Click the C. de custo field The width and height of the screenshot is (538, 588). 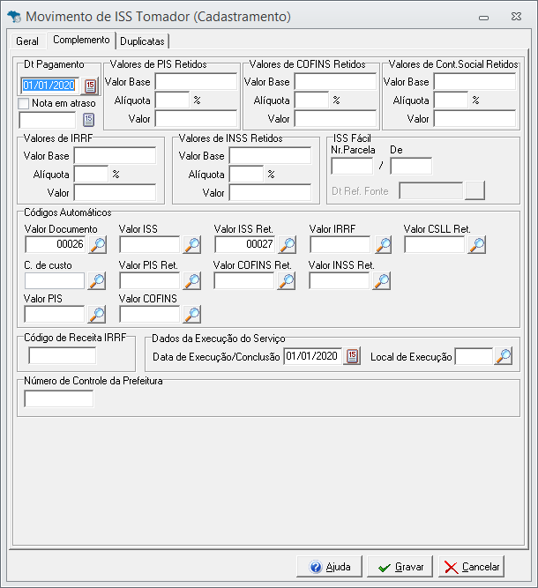55,281
